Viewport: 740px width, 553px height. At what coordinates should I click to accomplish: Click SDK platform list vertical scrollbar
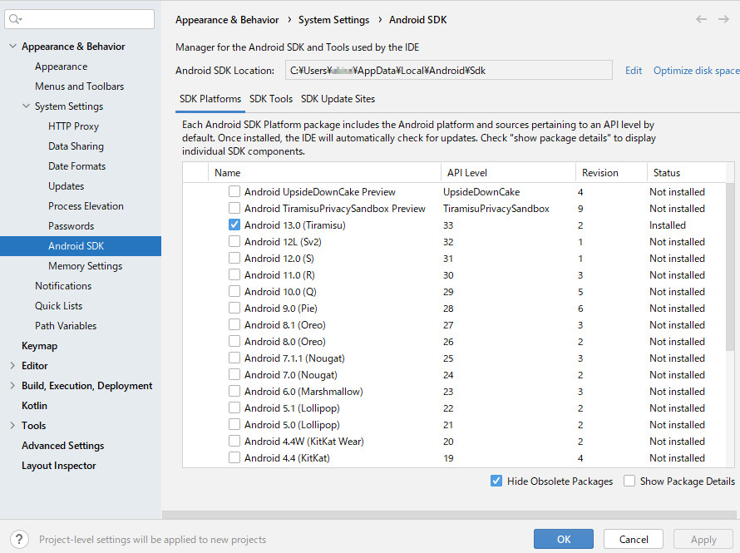(x=730, y=267)
